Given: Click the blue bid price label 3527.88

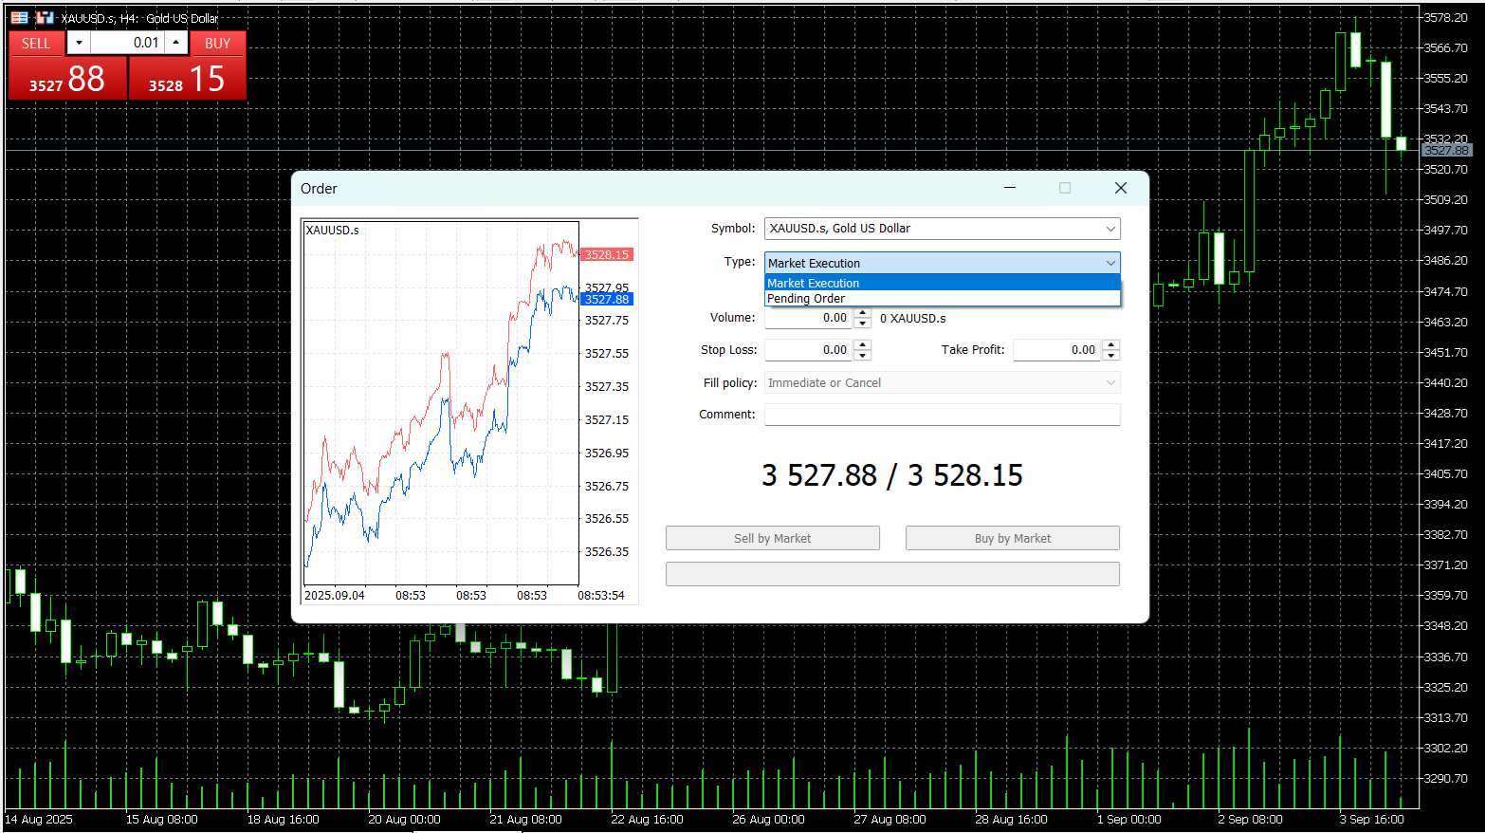Looking at the screenshot, I should 607,299.
